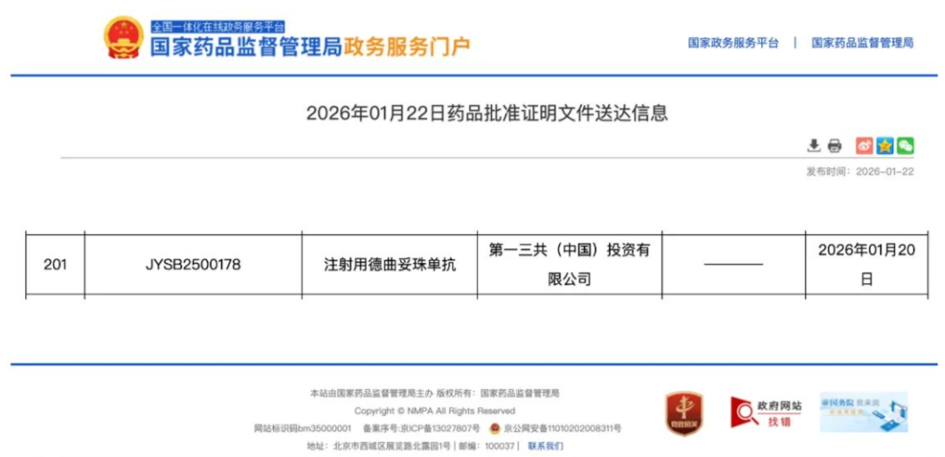Click the 国务院 banner thumbnail in footer

tap(863, 412)
